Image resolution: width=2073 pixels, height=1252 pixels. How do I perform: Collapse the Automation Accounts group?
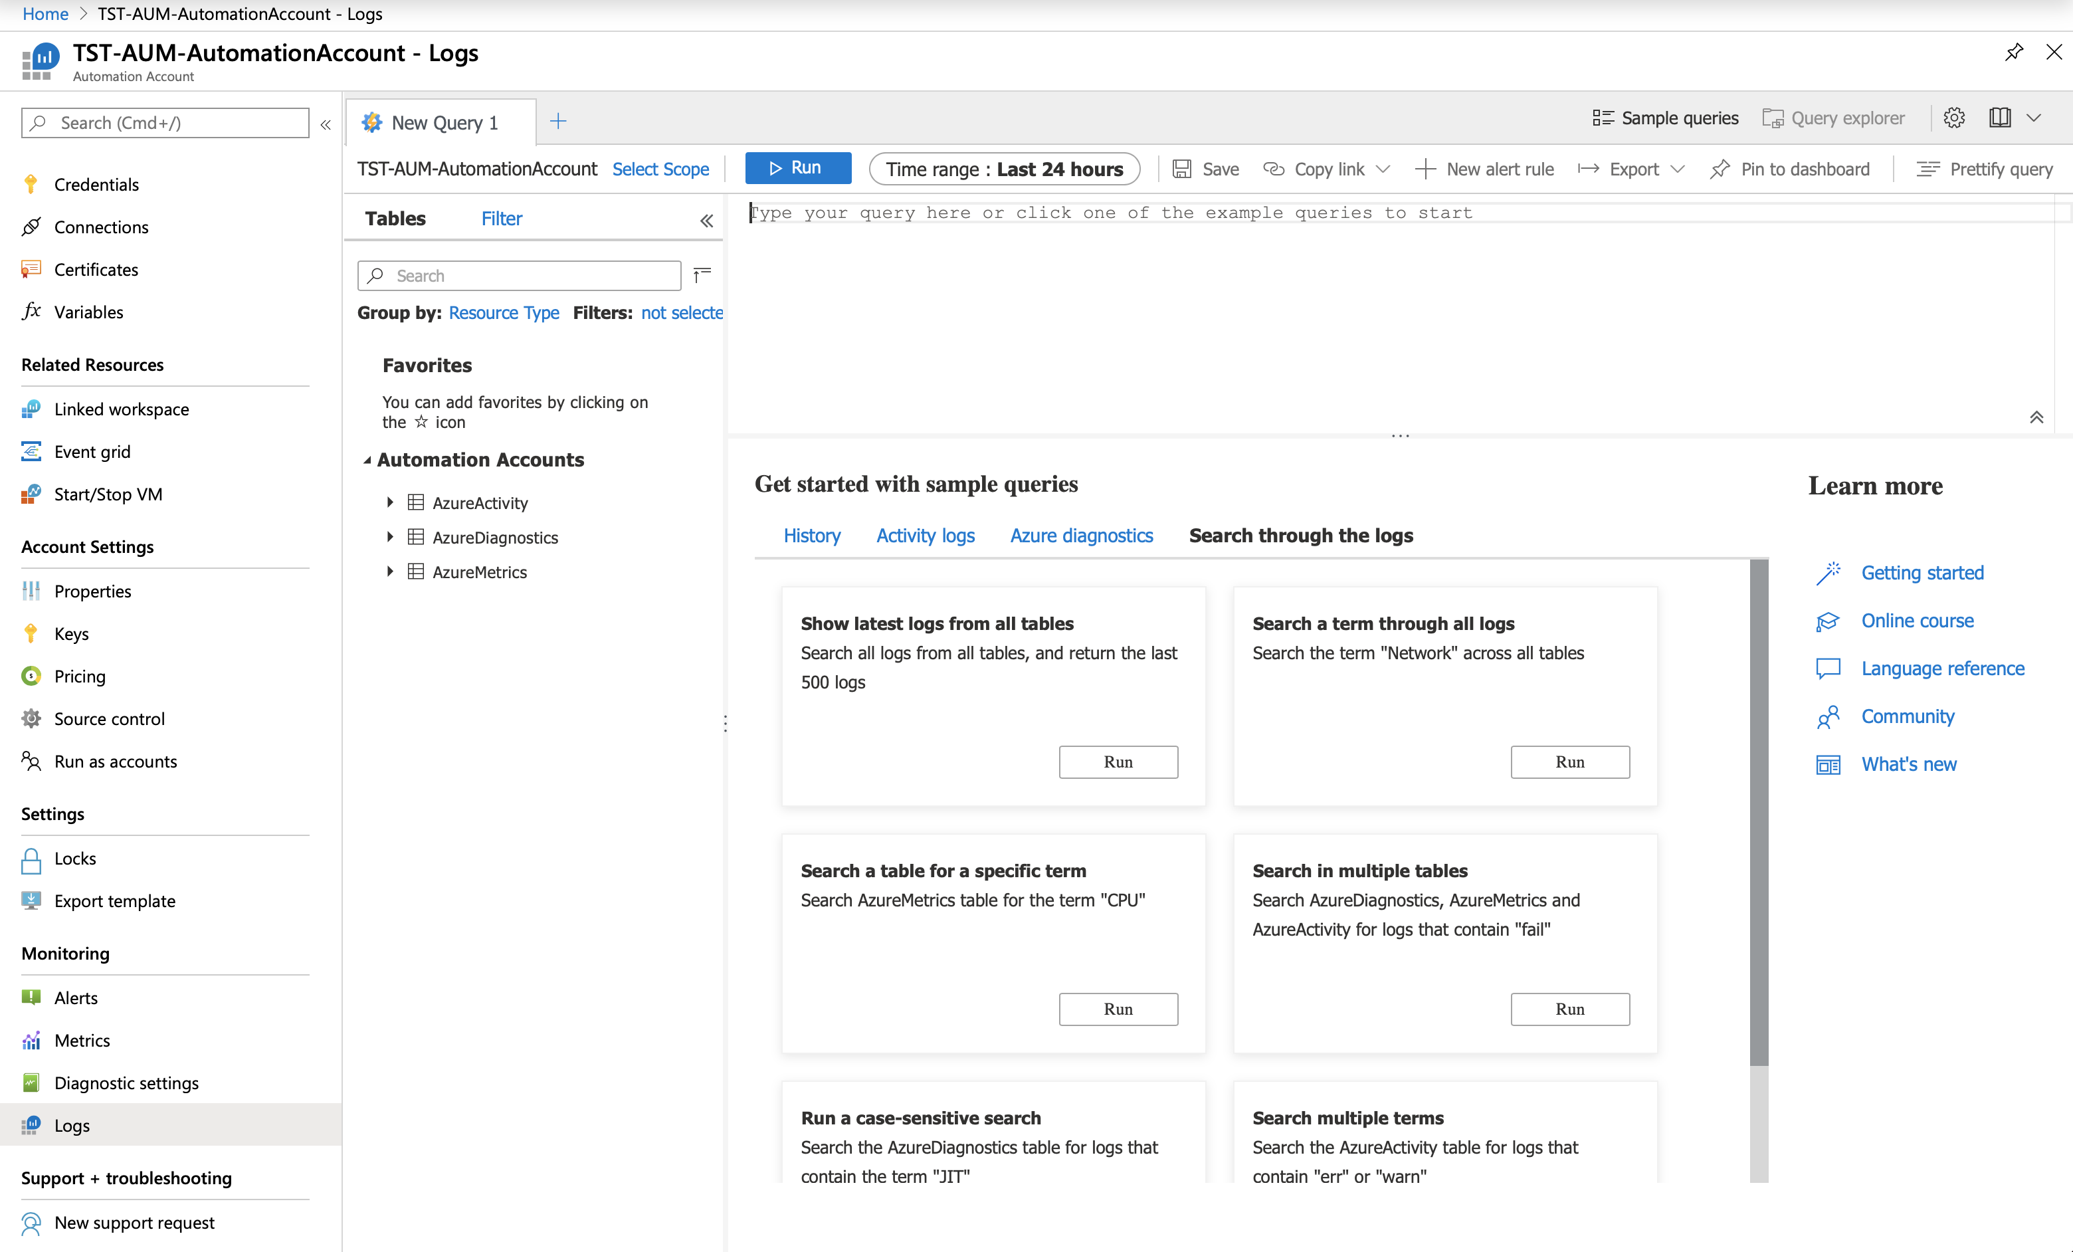pyautogui.click(x=367, y=461)
